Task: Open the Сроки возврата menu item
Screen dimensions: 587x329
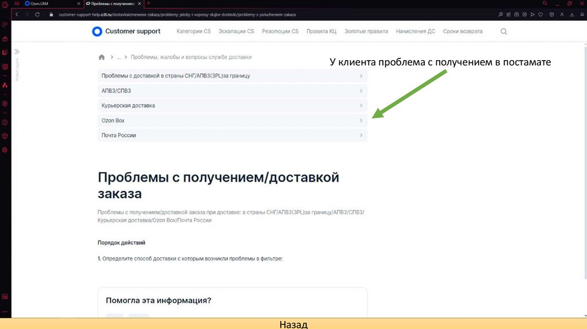Action: pos(463,32)
